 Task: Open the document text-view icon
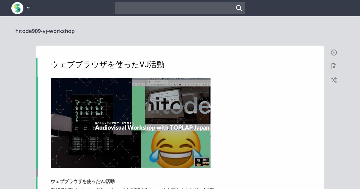pos(334,66)
